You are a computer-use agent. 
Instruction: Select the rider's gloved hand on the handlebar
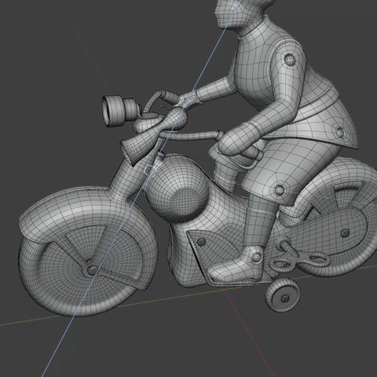pos(238,138)
